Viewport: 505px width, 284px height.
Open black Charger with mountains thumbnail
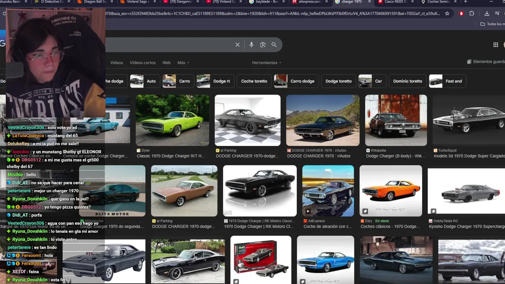click(x=323, y=120)
